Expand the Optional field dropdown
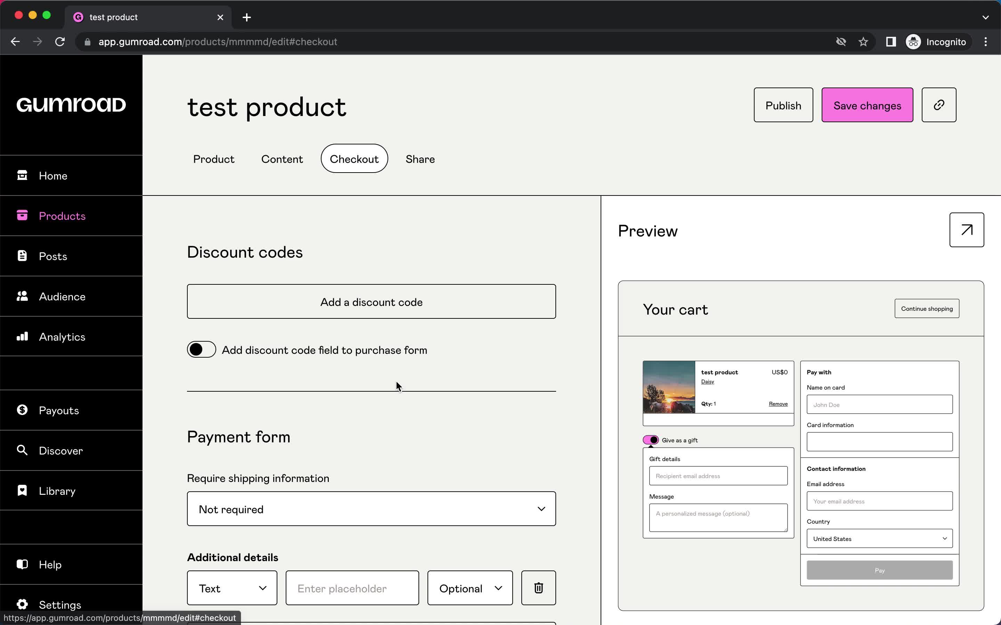The width and height of the screenshot is (1001, 625). pos(470,588)
